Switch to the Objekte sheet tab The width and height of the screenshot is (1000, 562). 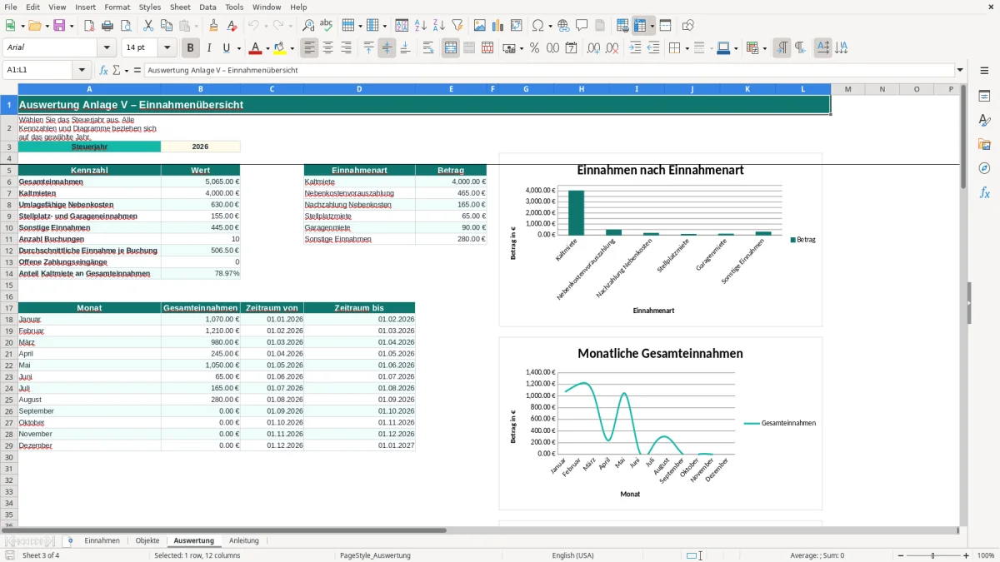pyautogui.click(x=147, y=540)
